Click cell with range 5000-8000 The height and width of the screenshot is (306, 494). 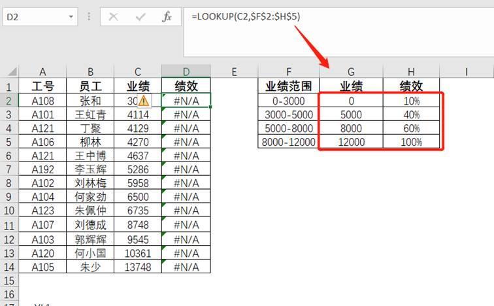[x=289, y=128]
